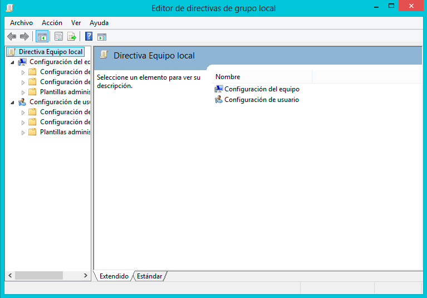The image size is (427, 298).
Task: Click the tree pane's left scroll arrow
Action: (10, 275)
